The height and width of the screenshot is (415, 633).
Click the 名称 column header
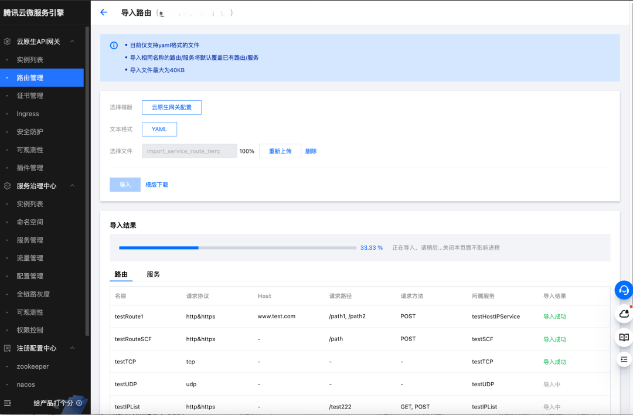click(120, 296)
